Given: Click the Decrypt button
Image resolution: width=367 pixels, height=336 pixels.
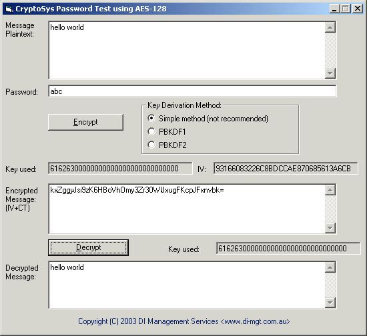Looking at the screenshot, I should tap(88, 247).
